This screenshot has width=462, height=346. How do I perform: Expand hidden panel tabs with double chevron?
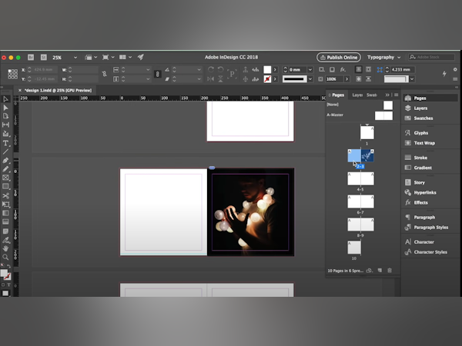coord(387,95)
